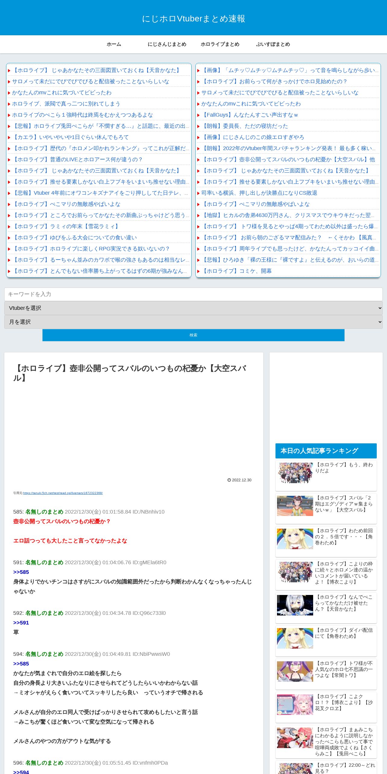Click the 本日の人気記事ランキング heading
The image size is (387, 774).
[x=326, y=451]
